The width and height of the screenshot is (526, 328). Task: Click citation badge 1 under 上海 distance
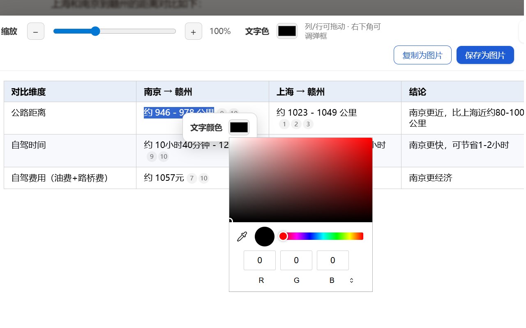point(284,124)
